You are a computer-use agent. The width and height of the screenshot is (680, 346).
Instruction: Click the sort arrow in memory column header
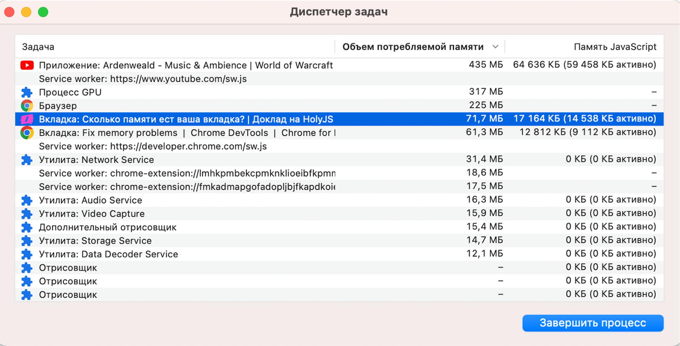495,47
